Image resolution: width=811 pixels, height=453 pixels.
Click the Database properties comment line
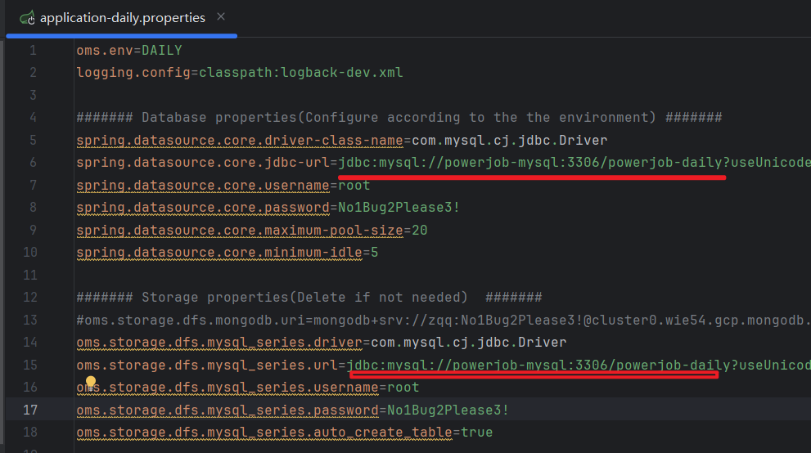(x=399, y=118)
